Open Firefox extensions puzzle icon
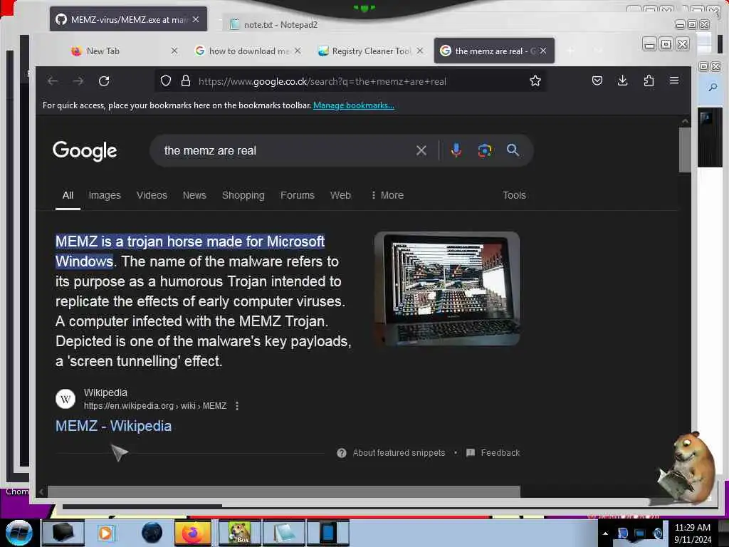The width and height of the screenshot is (729, 547). coord(649,80)
